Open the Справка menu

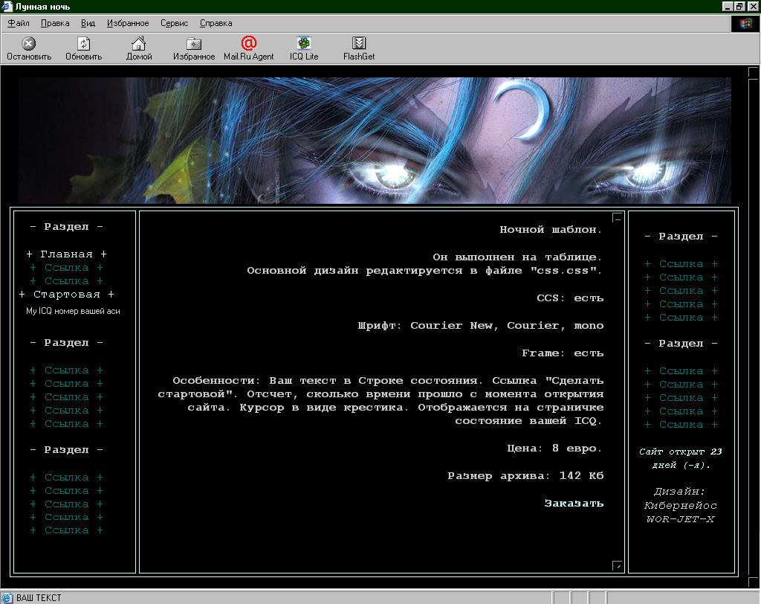click(x=216, y=23)
